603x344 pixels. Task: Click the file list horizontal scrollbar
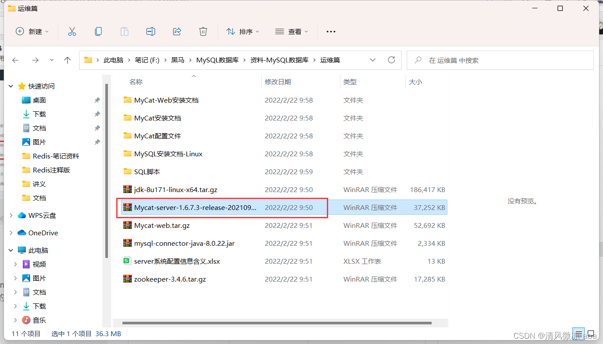pos(277,323)
